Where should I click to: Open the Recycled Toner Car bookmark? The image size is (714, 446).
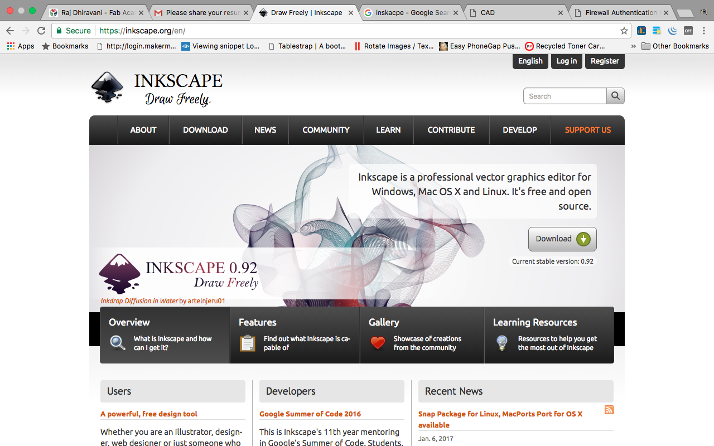(x=565, y=46)
